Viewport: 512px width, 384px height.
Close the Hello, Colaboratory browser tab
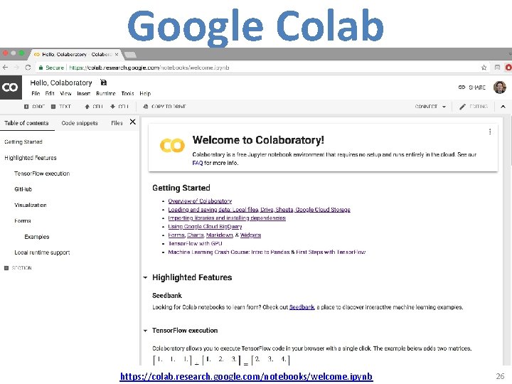tap(117, 54)
